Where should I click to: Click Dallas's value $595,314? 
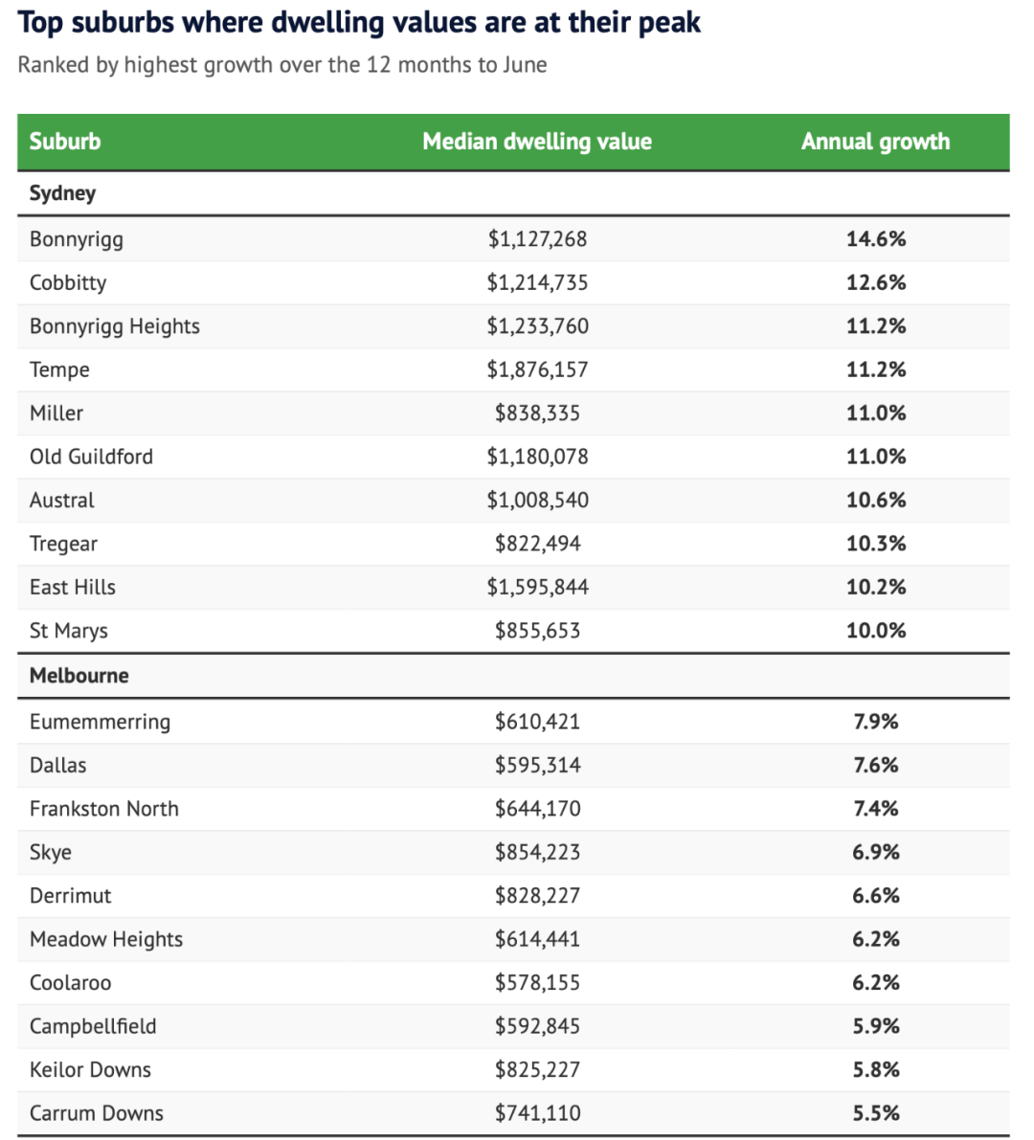point(537,765)
